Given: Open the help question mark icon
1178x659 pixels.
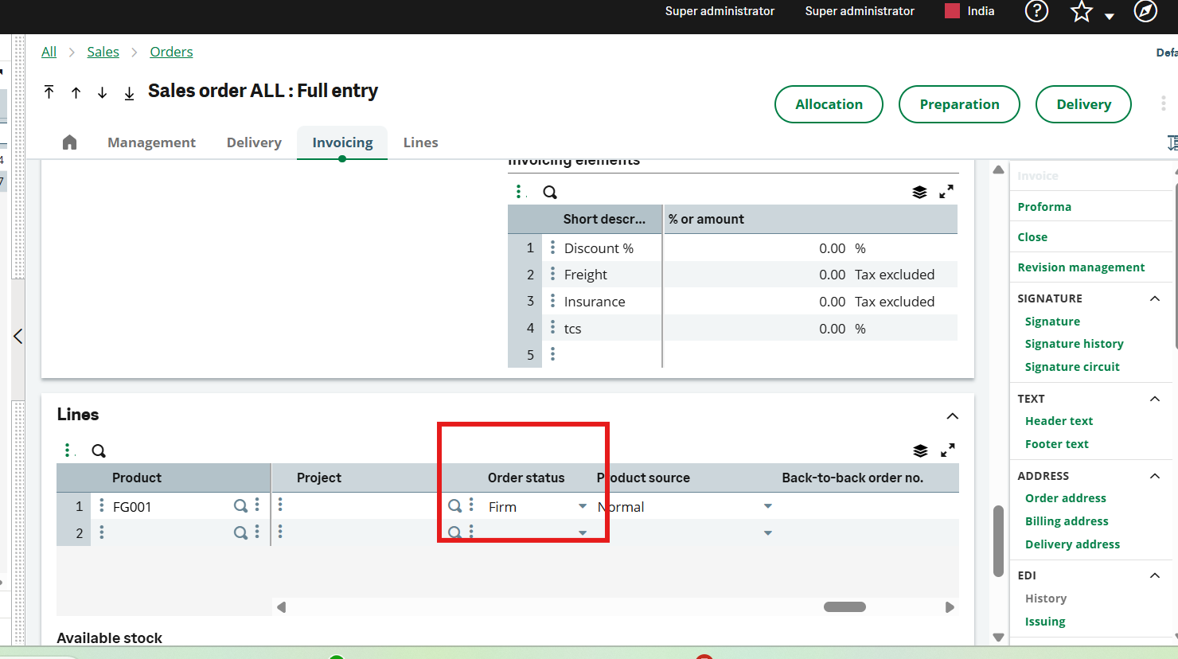Looking at the screenshot, I should [x=1036, y=11].
